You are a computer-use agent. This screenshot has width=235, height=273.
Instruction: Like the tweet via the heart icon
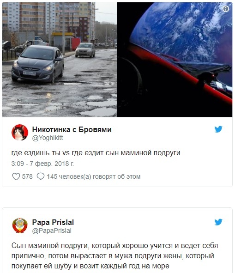point(16,176)
